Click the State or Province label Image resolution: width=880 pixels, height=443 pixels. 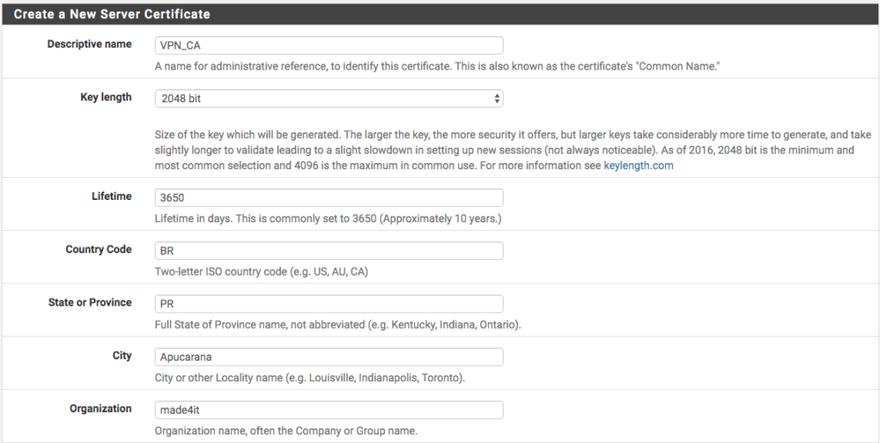pyautogui.click(x=89, y=302)
